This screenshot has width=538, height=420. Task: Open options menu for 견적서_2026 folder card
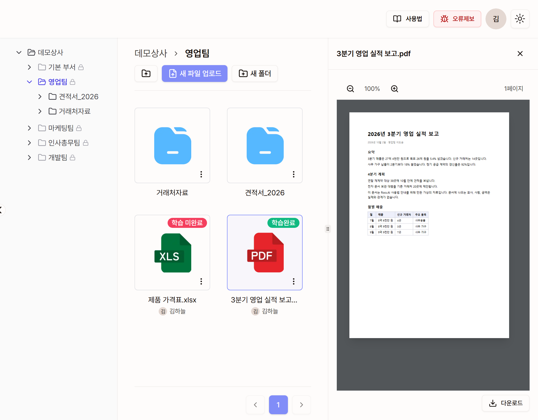[x=294, y=174]
